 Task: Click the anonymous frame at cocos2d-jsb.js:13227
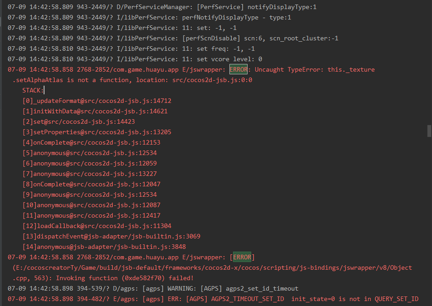(89, 174)
